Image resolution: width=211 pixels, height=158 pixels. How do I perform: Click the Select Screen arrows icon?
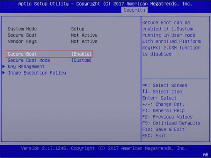145,85
